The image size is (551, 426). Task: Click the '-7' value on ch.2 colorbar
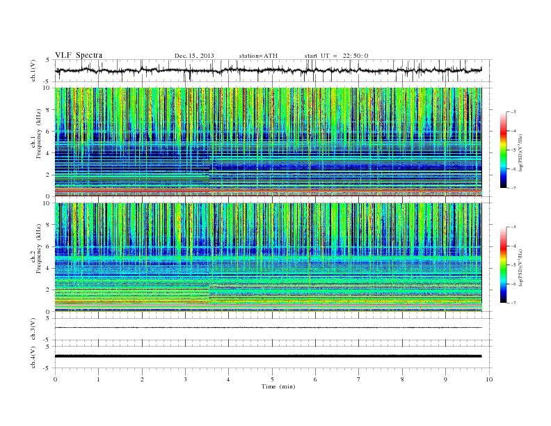pyautogui.click(x=513, y=303)
